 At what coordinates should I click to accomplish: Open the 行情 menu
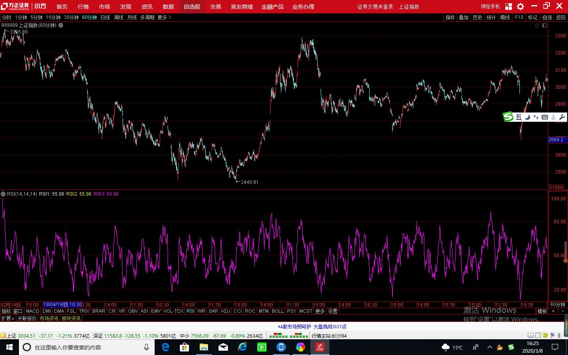click(x=83, y=7)
